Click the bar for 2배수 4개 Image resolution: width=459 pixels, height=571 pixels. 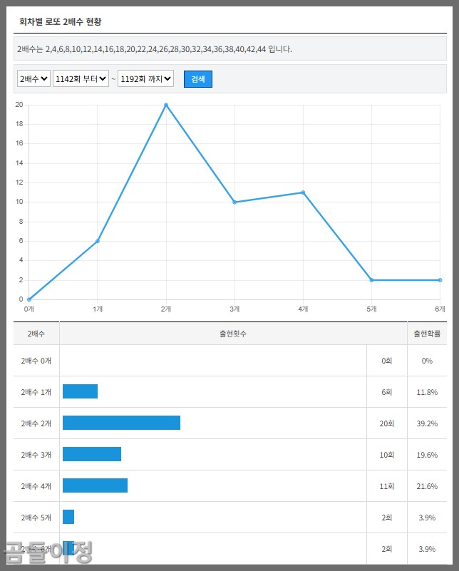[x=95, y=485]
